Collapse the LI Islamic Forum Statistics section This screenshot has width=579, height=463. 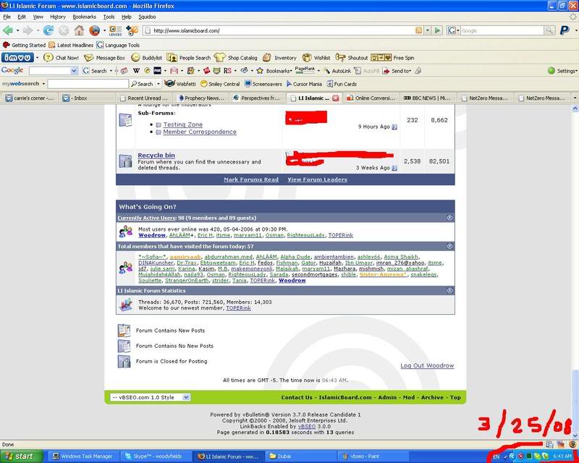click(449, 291)
